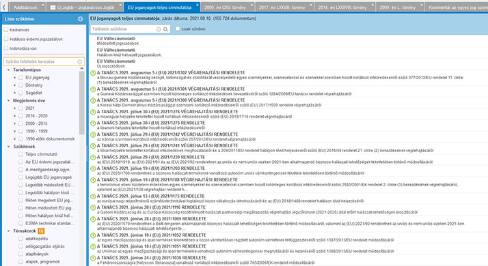Image resolution: width=488 pixels, height=266 pixels.
Task: Enable Hatályos érdemi jogszabályok filter
Action: click(x=6, y=39)
